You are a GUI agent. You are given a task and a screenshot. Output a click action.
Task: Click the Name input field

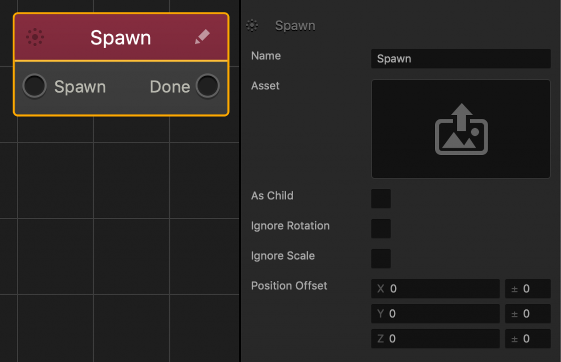pyautogui.click(x=461, y=59)
